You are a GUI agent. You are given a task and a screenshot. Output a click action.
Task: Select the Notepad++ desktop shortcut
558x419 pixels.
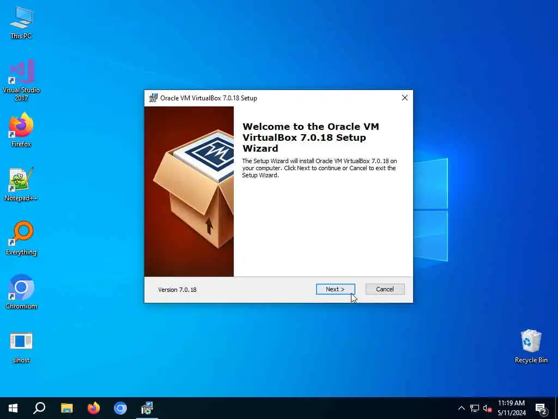[x=21, y=184]
